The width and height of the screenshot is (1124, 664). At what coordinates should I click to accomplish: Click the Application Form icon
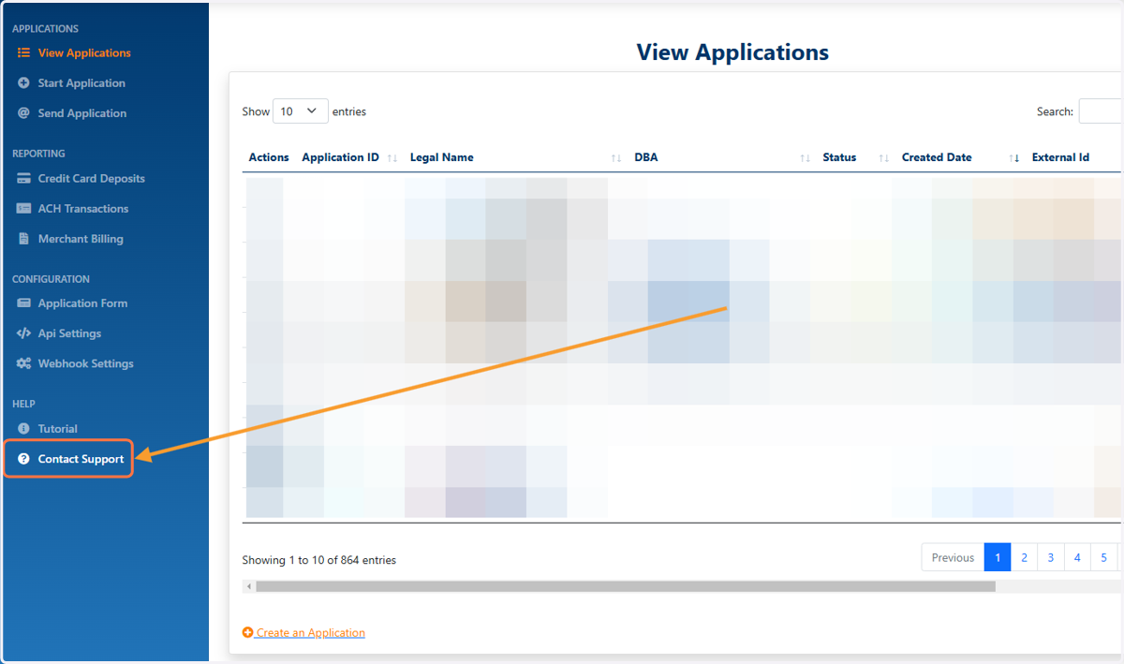(24, 303)
